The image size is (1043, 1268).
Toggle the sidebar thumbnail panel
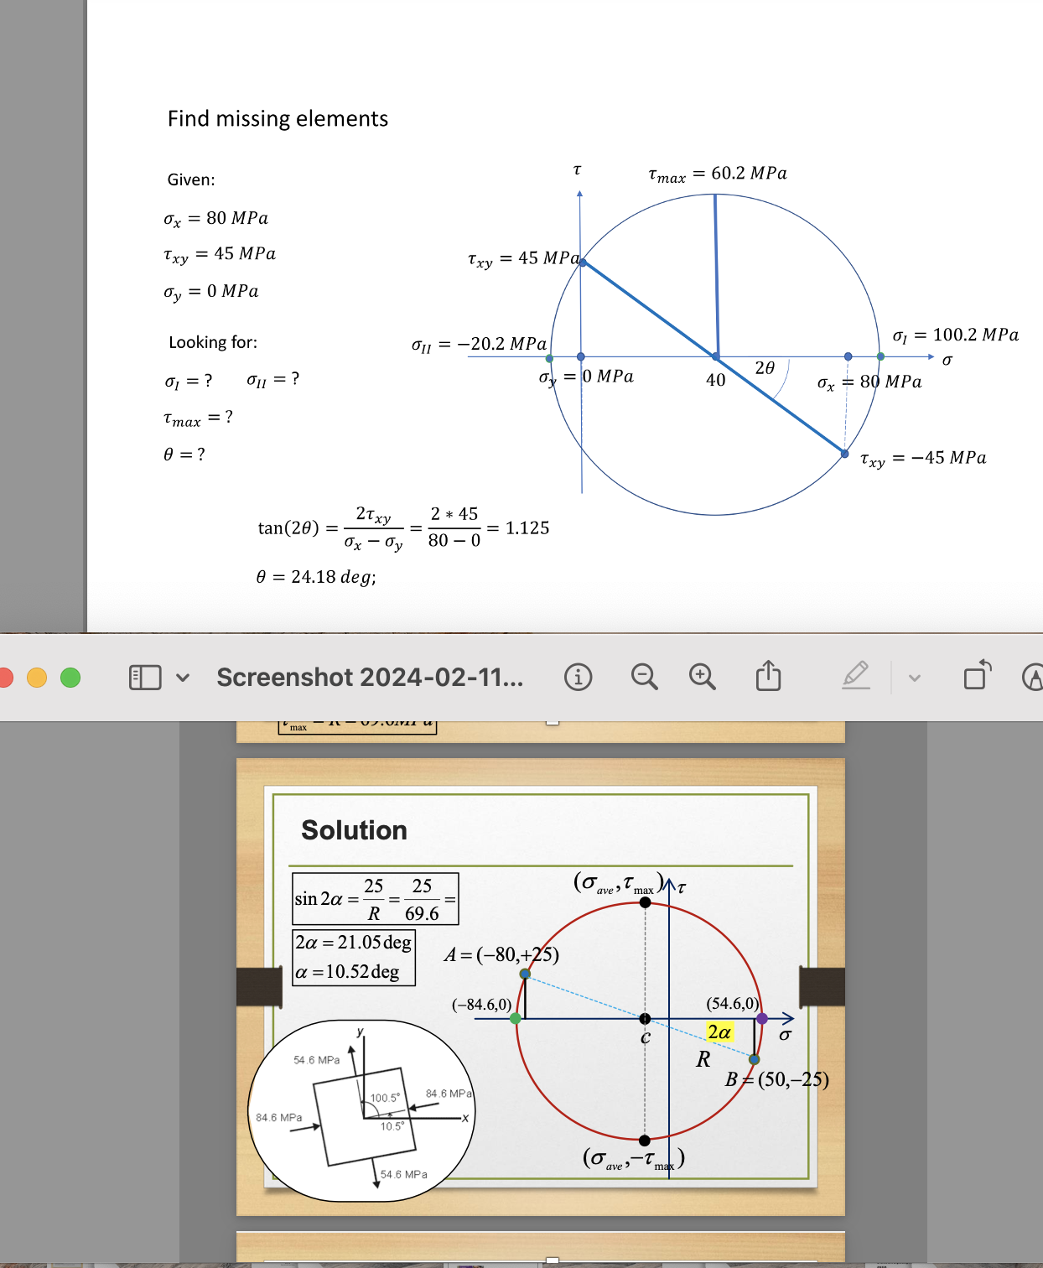click(x=144, y=677)
